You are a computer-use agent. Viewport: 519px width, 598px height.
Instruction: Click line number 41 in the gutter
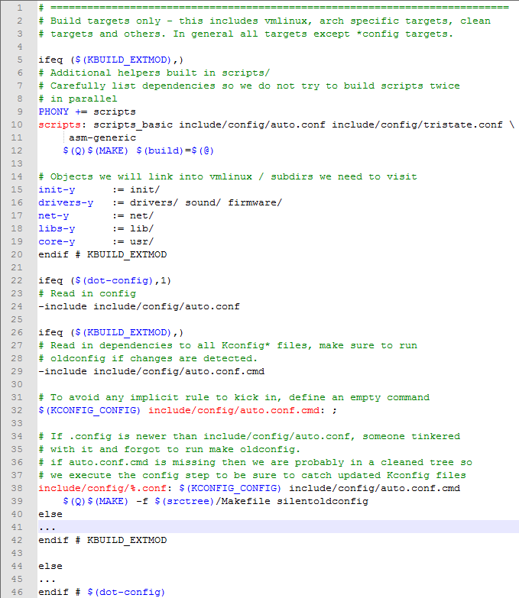(x=17, y=527)
